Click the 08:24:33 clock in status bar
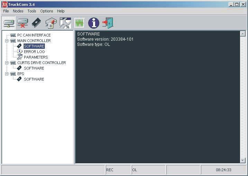This screenshot has height=176, width=248. pos(224,170)
